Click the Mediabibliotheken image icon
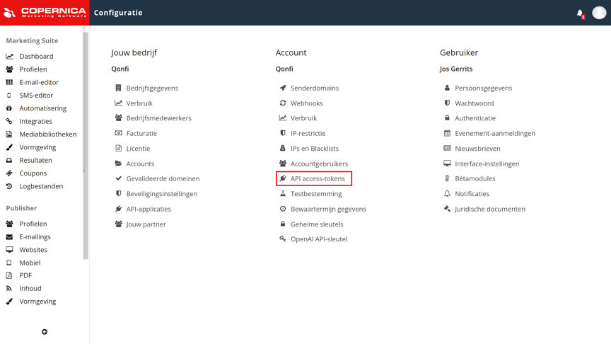 tap(9, 134)
